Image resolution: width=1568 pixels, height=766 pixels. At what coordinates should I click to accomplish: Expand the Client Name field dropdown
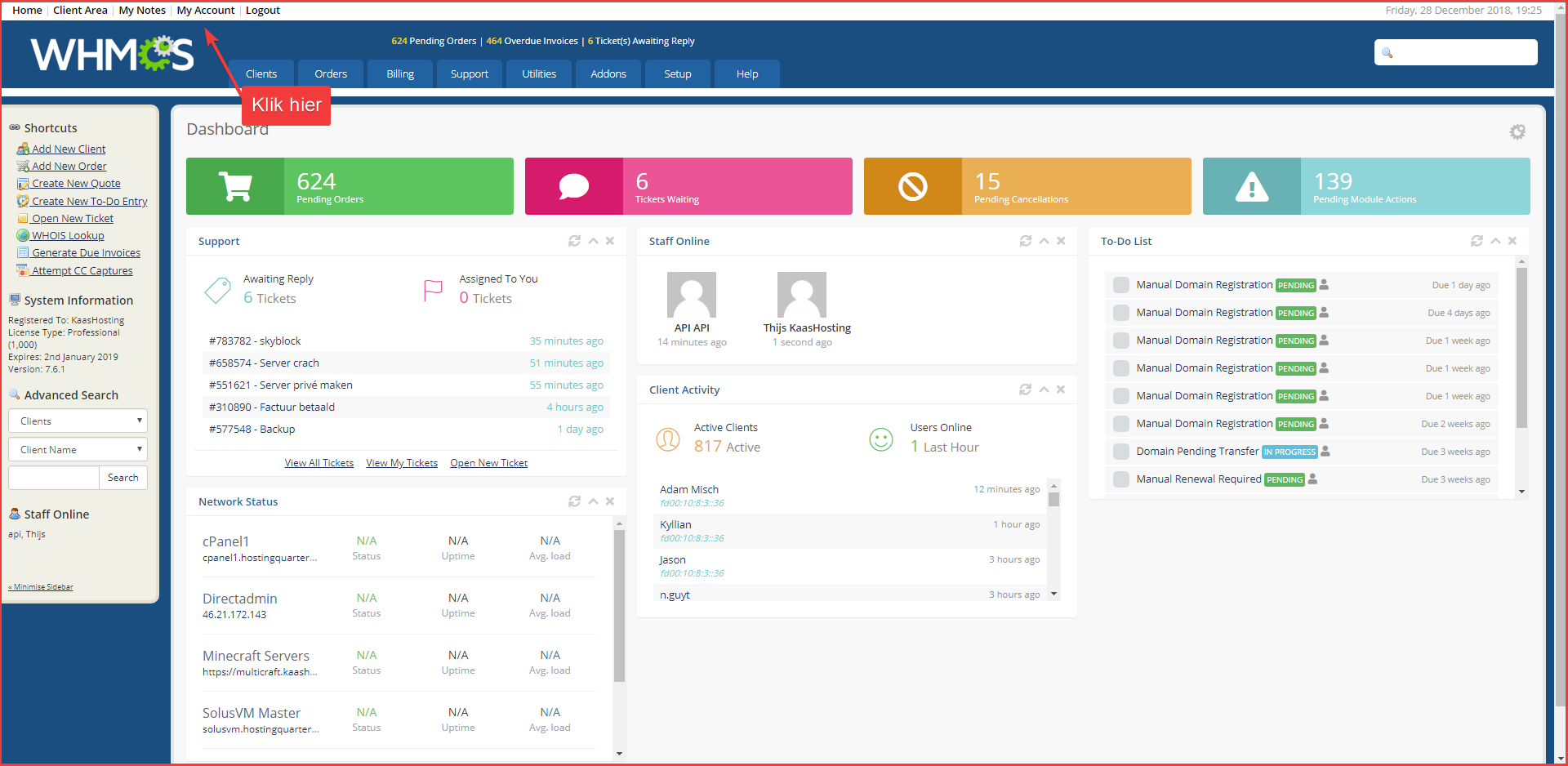point(78,450)
